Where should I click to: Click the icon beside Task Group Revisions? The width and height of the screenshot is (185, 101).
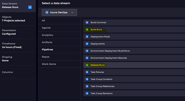pos(87,93)
